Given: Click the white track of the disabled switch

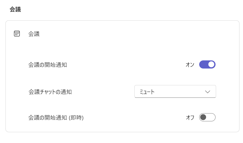Looking at the screenshot, I should tap(211, 117).
